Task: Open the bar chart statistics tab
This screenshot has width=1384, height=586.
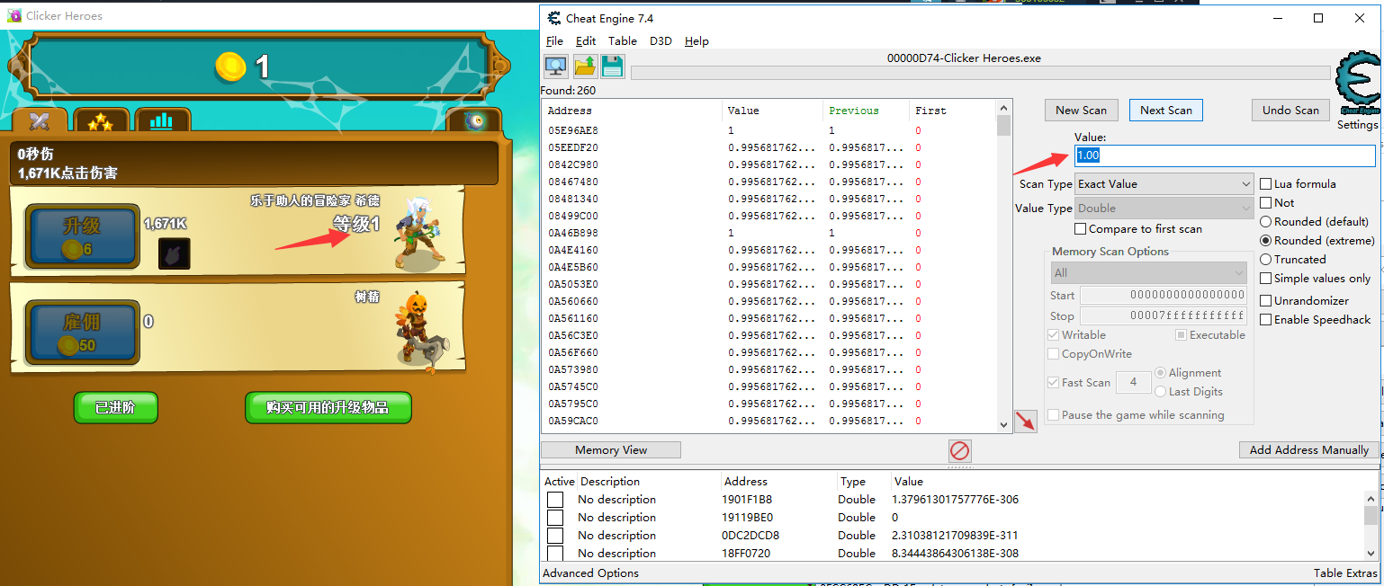Action: 162,121
